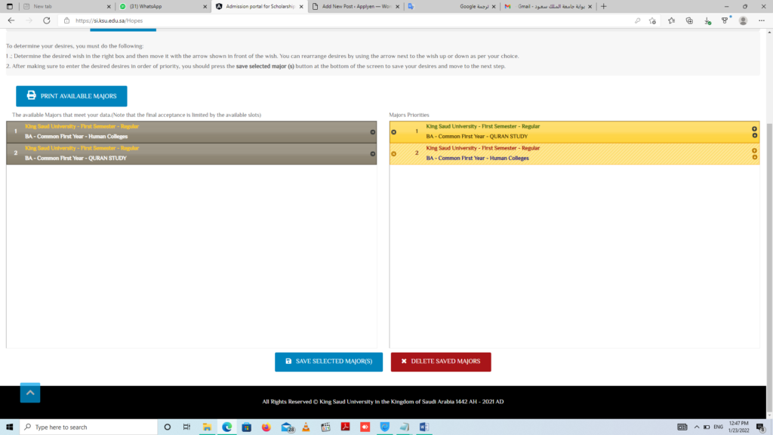Image resolution: width=773 pixels, height=435 pixels.
Task: Open tab actions menu icon
Action: click(x=9, y=6)
